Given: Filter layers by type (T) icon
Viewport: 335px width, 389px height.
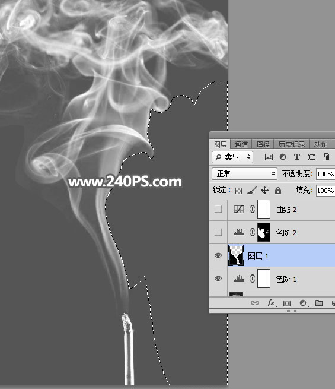Looking at the screenshot, I should [297, 157].
